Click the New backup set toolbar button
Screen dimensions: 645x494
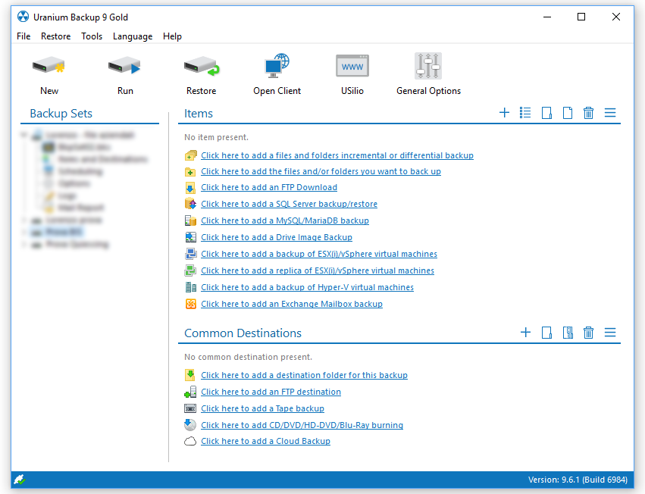(x=49, y=74)
